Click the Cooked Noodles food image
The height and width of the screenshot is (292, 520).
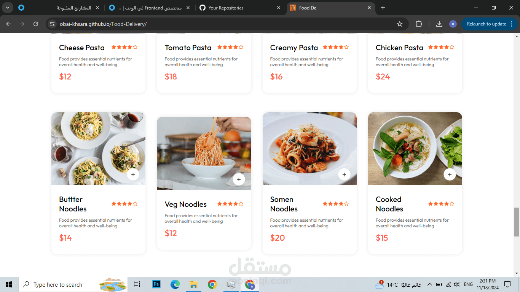(x=415, y=149)
